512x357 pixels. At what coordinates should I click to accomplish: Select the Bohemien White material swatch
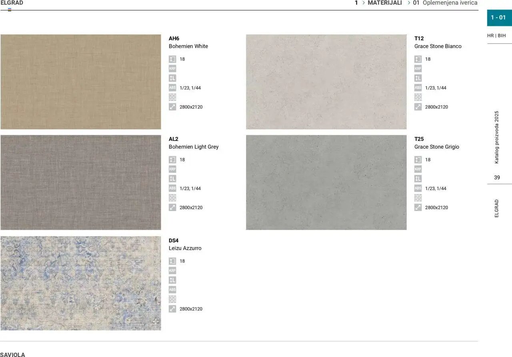80,82
